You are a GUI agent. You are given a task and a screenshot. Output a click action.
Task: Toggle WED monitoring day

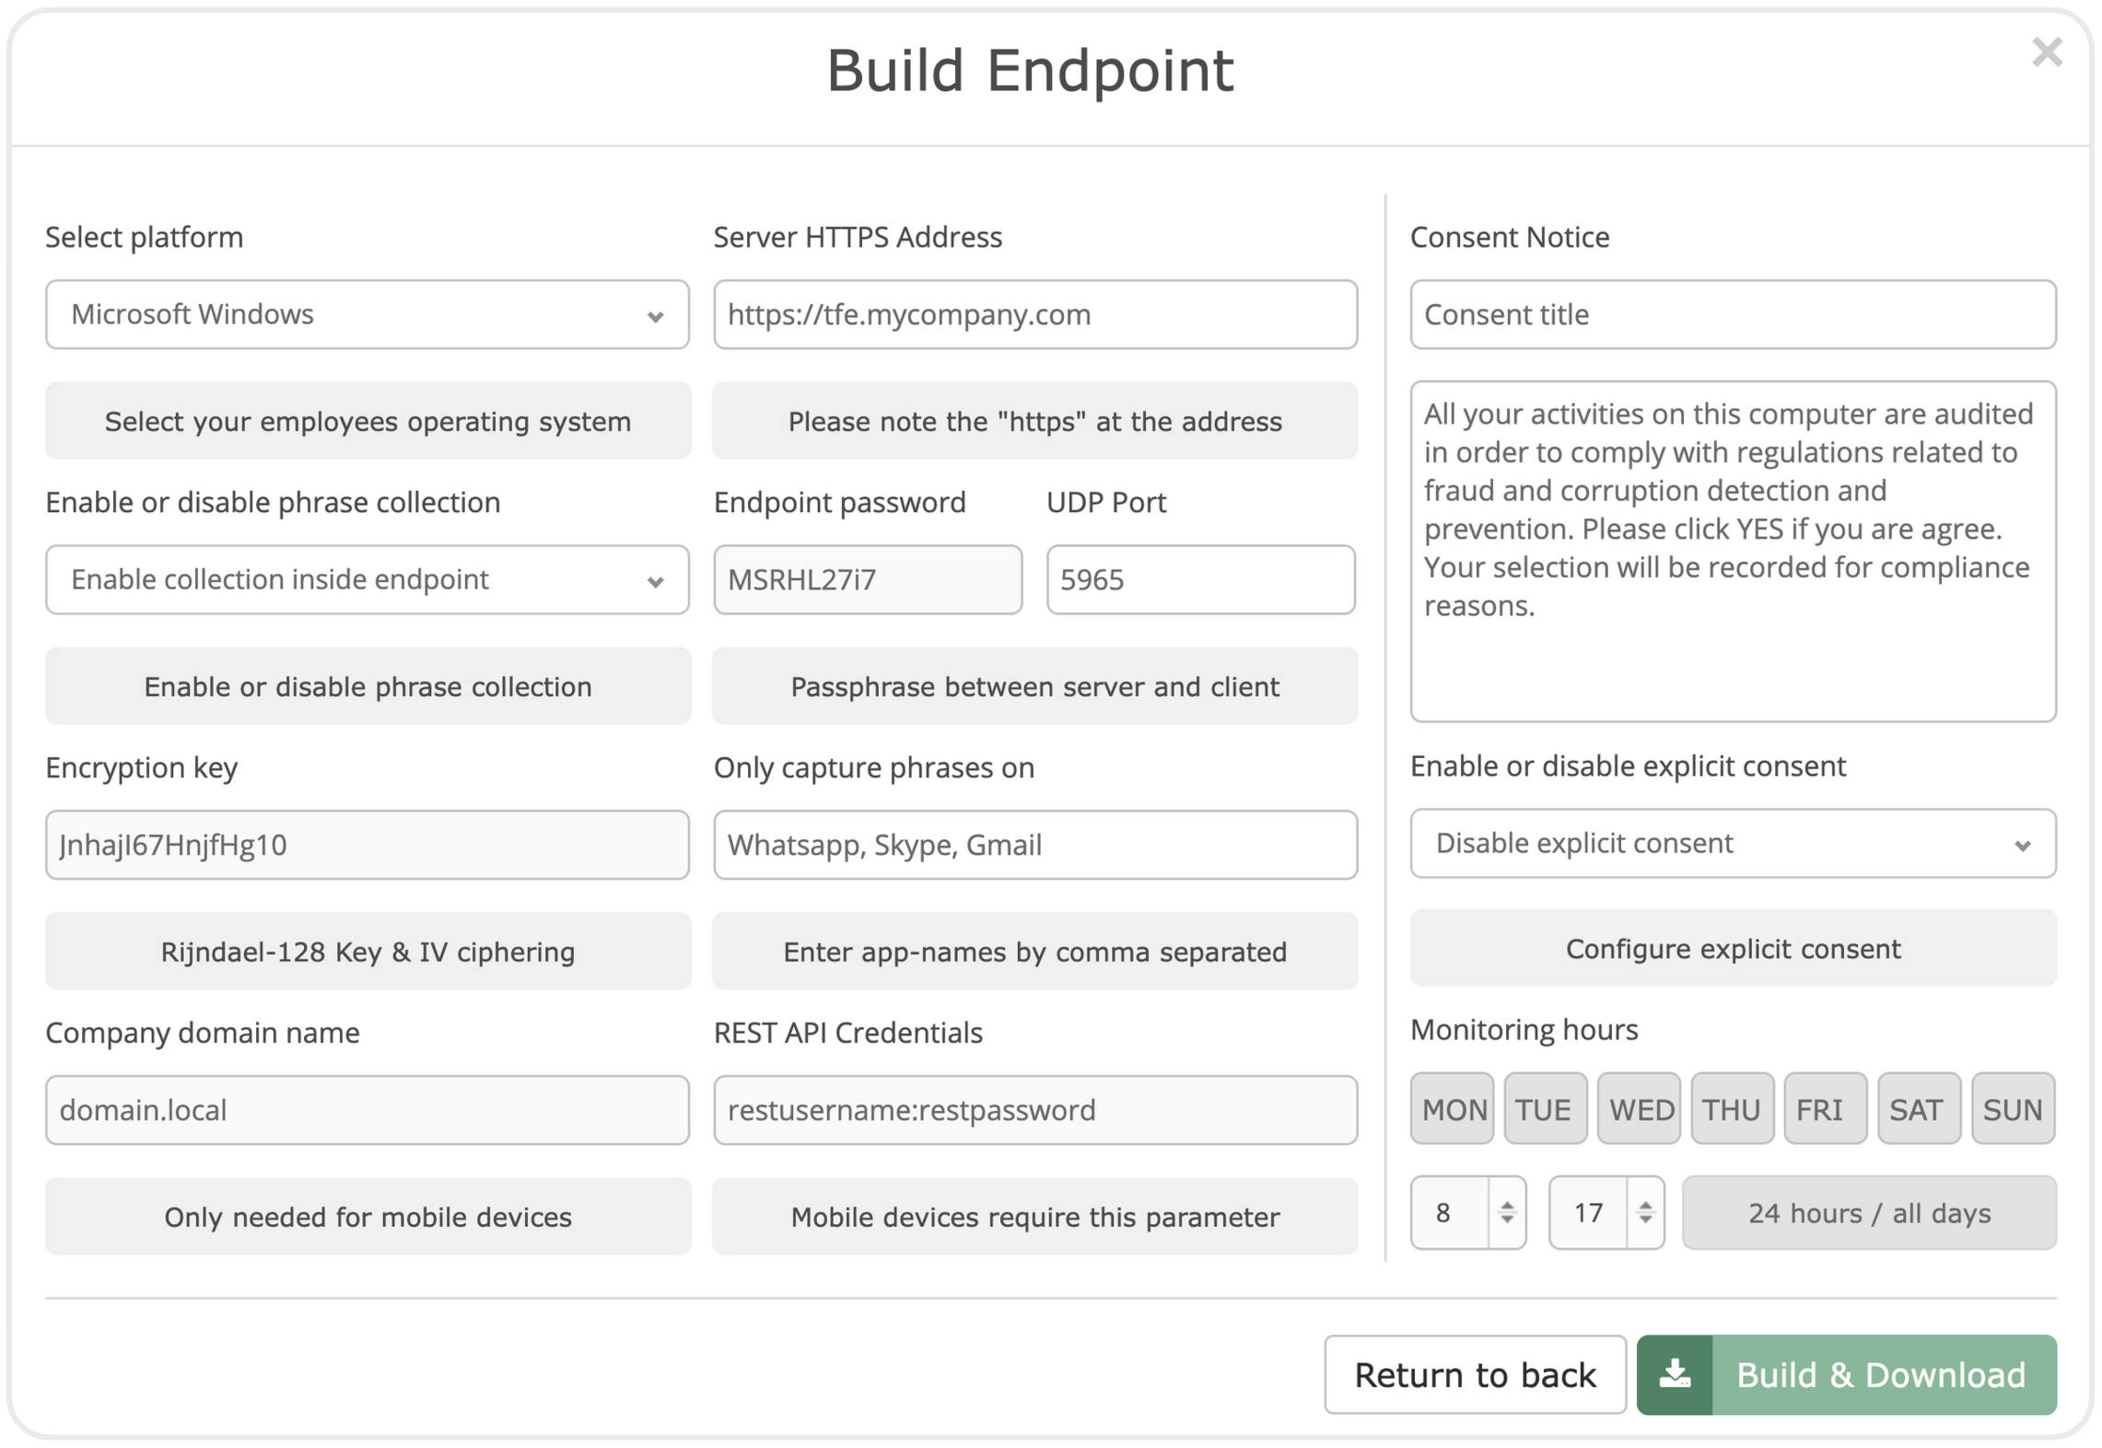(1639, 1108)
